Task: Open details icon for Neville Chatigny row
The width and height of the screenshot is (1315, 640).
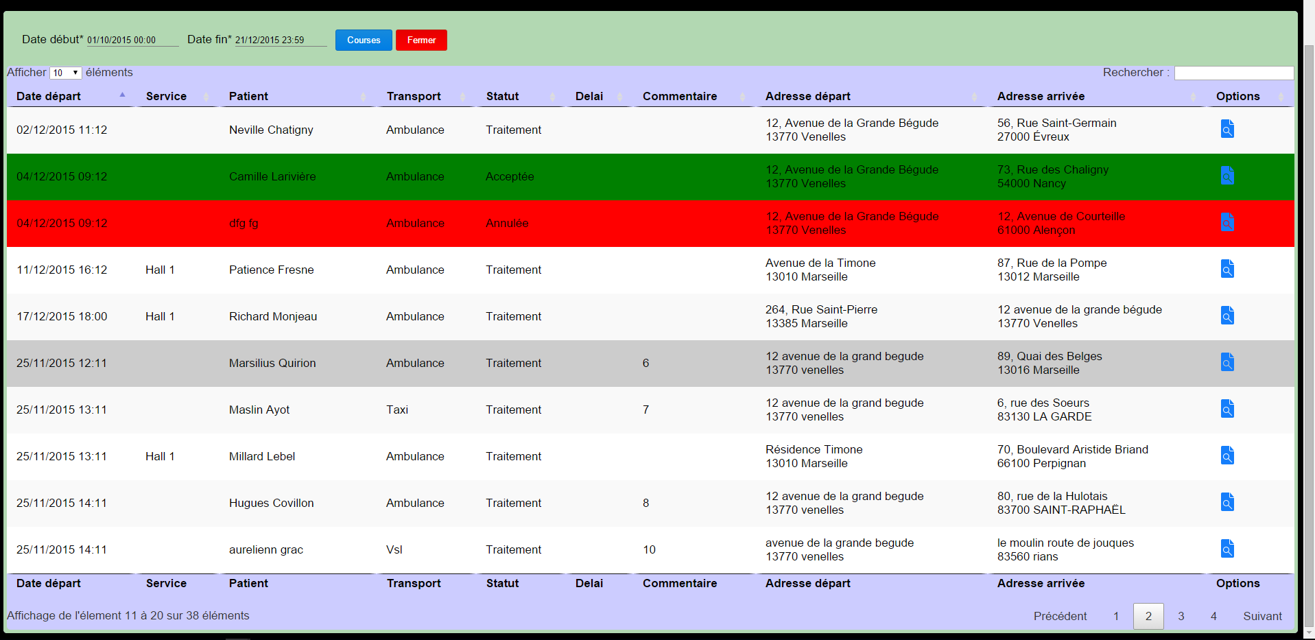Action: (1227, 129)
